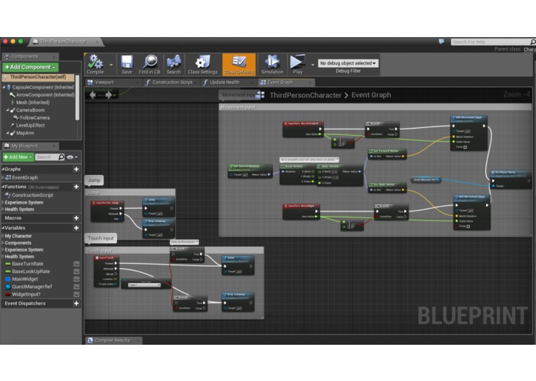536x381 pixels.
Task: Select ThirdPersonCharacter(self) component
Action: click(39, 77)
